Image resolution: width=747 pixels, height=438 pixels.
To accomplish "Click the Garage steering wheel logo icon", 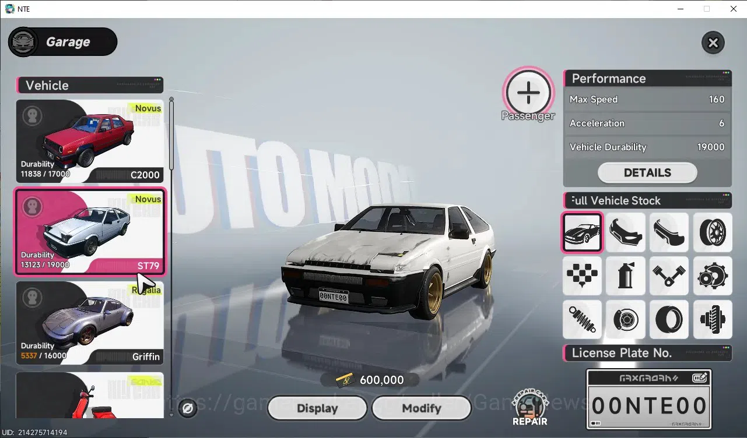I will [x=23, y=42].
